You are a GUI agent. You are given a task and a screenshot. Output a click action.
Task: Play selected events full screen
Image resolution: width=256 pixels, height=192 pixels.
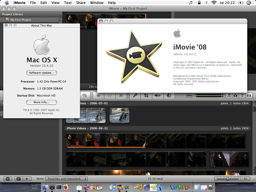(18, 179)
